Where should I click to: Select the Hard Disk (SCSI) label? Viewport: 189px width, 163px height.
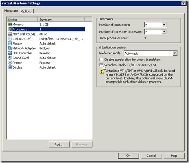[x=24, y=34]
